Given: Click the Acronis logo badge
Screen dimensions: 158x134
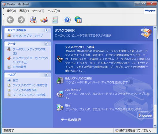Looking at the screenshot, I should tap(145, 115).
